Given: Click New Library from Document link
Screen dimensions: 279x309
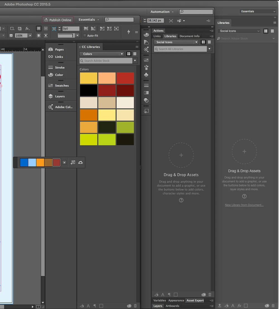Looking at the screenshot, I should 244,205.
